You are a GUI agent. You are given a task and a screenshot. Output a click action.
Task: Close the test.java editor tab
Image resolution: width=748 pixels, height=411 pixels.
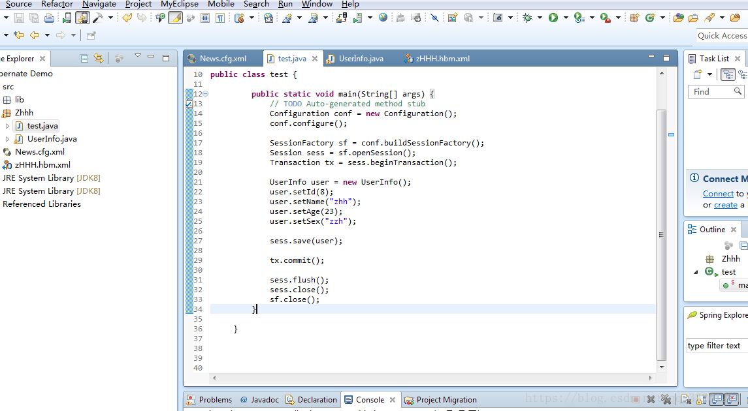coord(315,59)
